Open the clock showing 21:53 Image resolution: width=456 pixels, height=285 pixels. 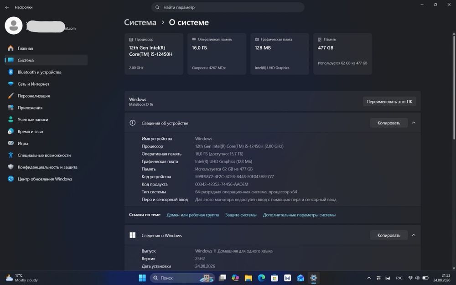click(442, 278)
